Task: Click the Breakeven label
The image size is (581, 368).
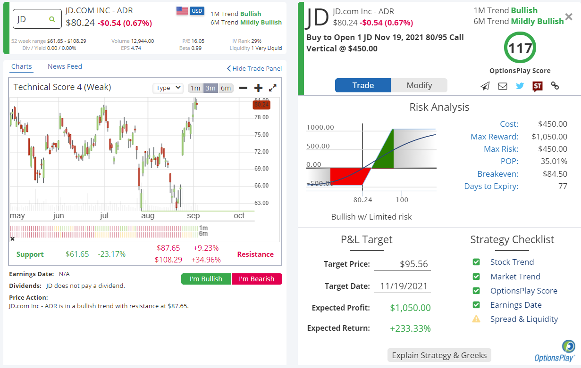Action: click(x=498, y=174)
